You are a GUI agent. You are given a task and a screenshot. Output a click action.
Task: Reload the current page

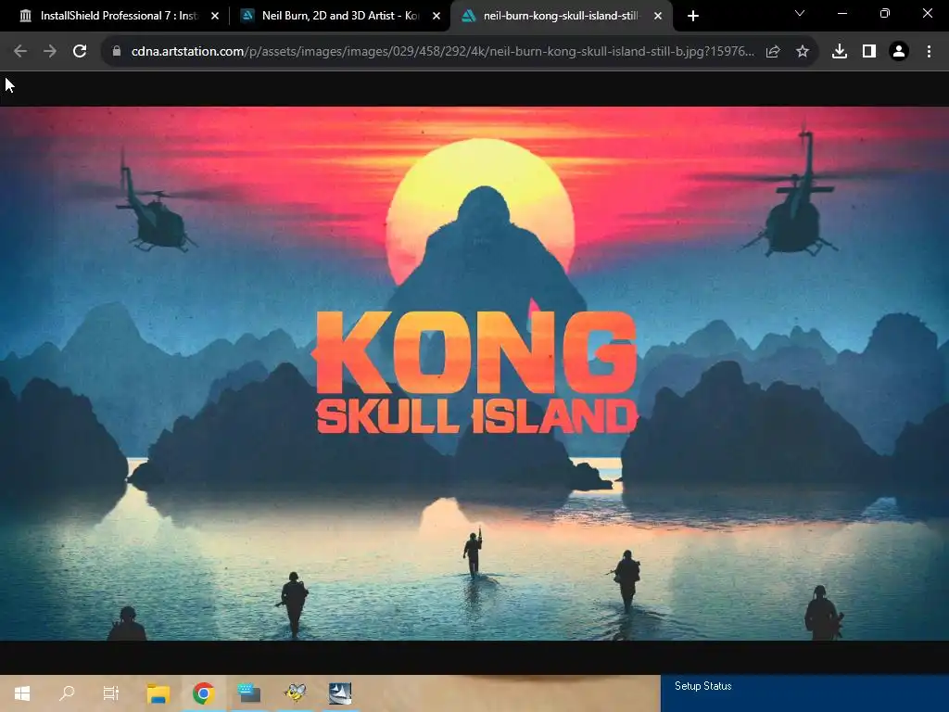tap(80, 52)
